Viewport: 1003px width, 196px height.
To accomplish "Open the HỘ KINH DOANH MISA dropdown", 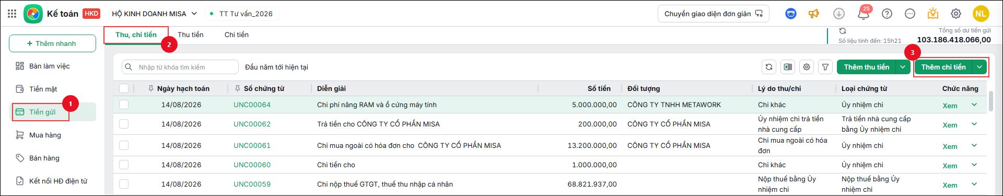I will [x=155, y=14].
